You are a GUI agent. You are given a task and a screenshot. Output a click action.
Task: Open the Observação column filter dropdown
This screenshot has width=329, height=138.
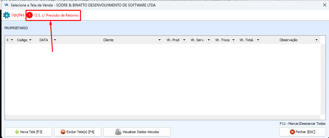click(316, 40)
